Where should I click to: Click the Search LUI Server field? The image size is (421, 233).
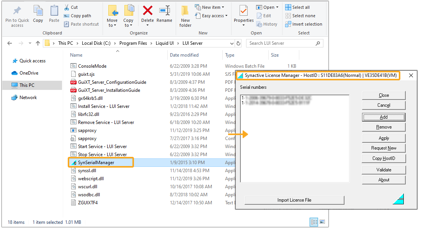285,43
